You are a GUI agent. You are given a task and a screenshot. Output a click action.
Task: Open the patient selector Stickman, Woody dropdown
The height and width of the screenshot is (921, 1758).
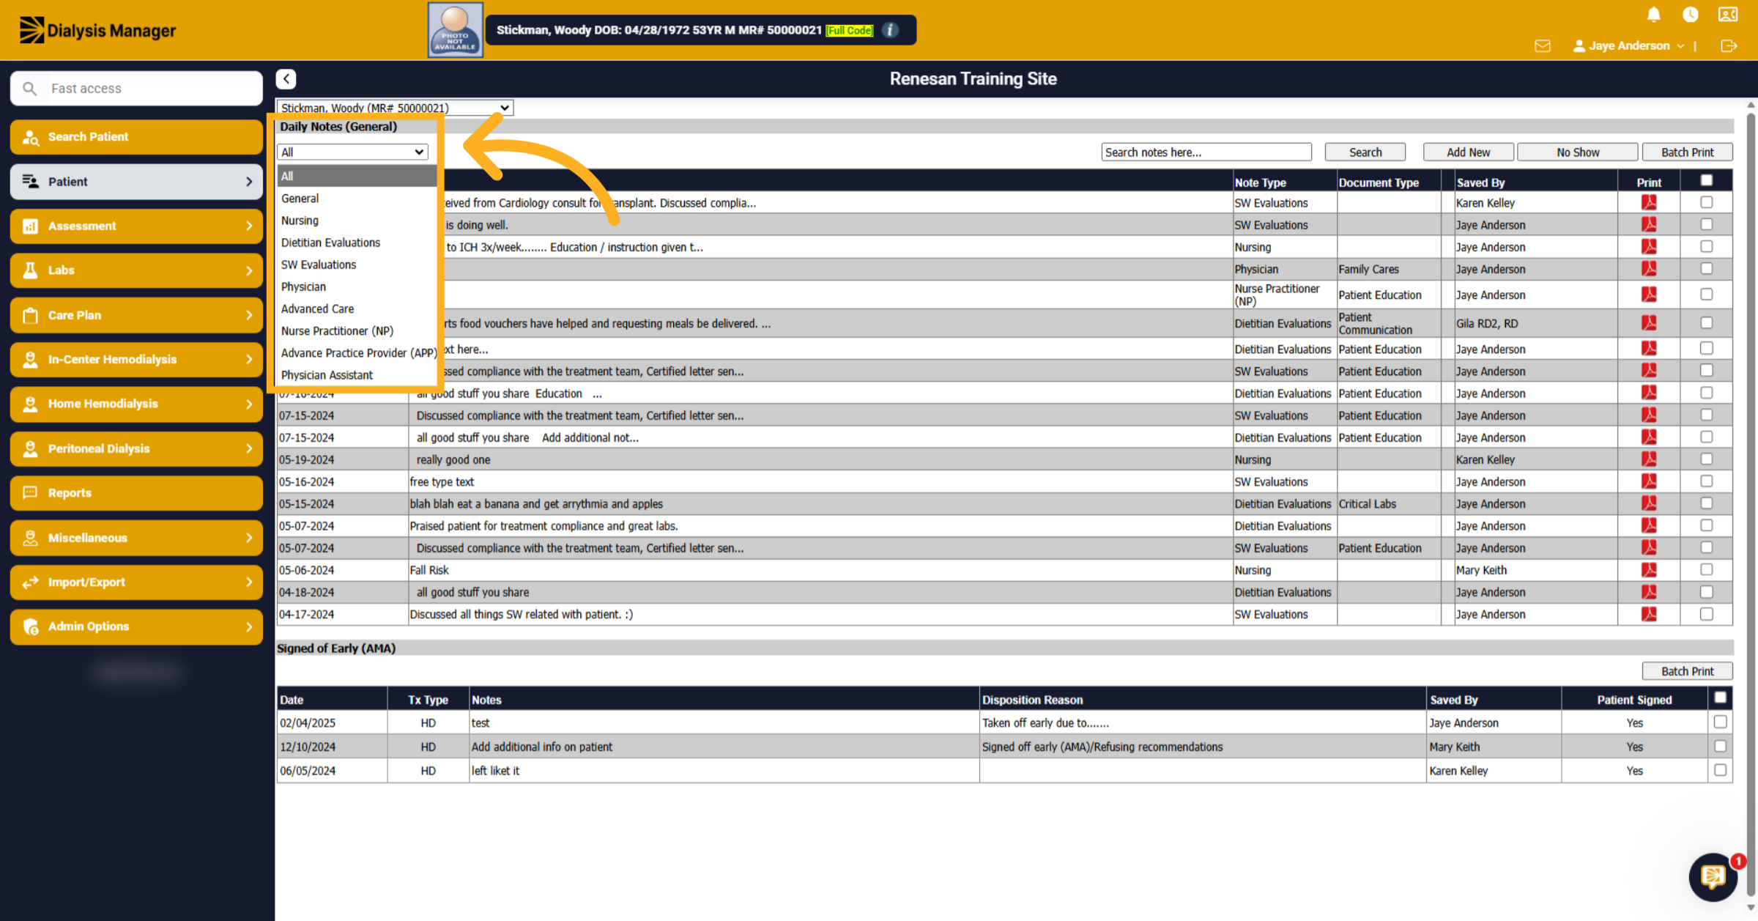point(395,108)
